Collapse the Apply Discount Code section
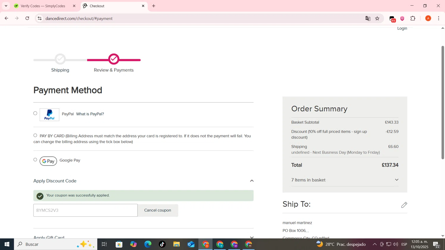Viewport: 445px width, 250px height. pyautogui.click(x=252, y=181)
